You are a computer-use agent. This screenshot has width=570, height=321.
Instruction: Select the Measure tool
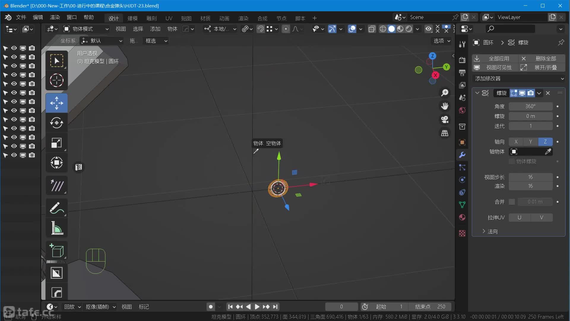(56, 228)
